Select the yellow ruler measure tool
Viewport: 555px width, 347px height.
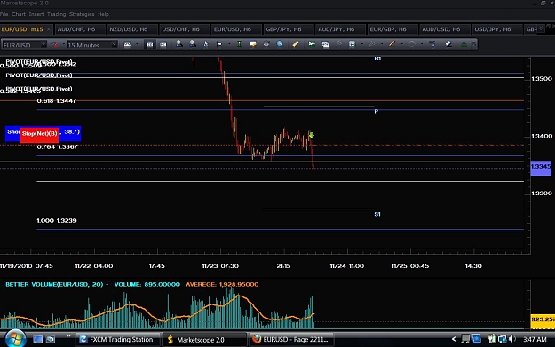295,44
